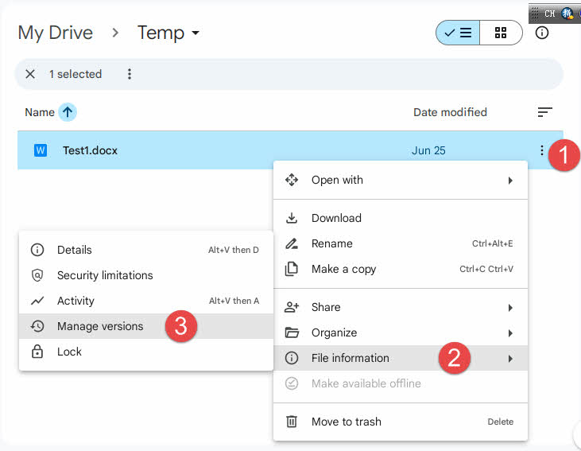
Task: Open Details in the submenu
Action: (x=146, y=250)
